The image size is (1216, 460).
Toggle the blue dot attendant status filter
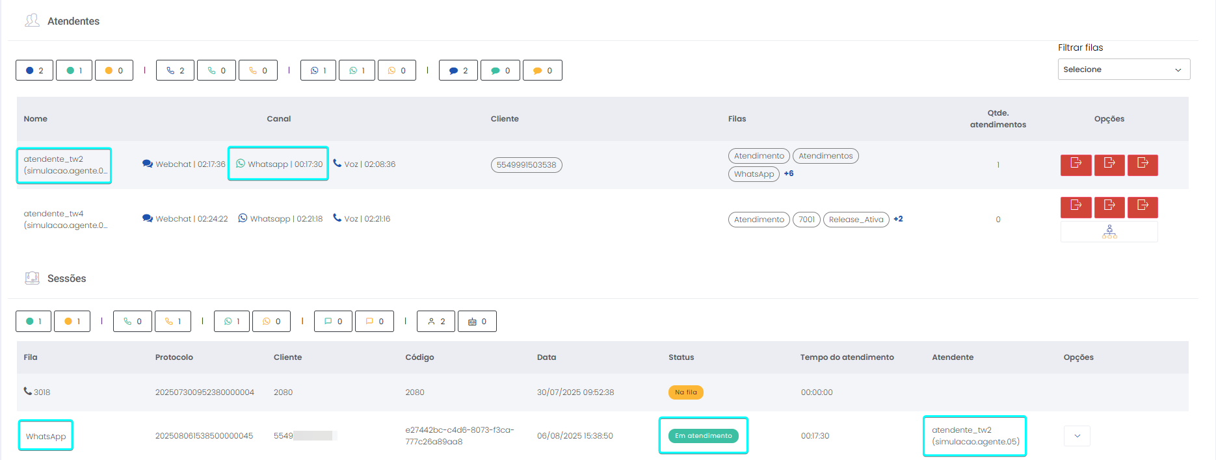tap(34, 70)
